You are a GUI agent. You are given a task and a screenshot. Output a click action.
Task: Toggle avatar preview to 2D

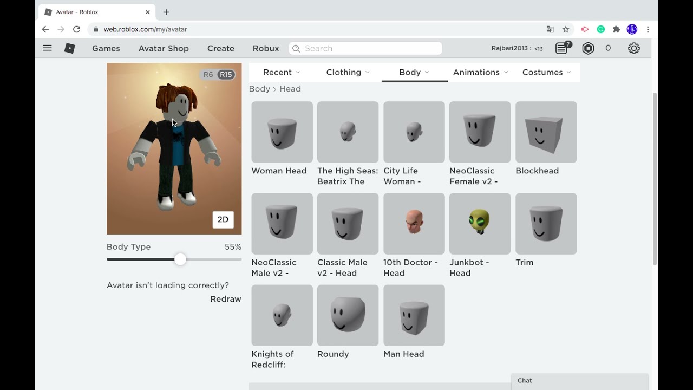coord(223,219)
